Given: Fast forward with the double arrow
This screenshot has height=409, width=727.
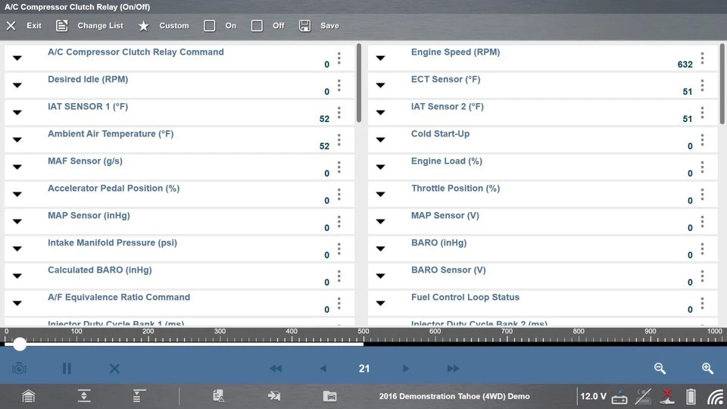Looking at the screenshot, I should click(x=453, y=369).
